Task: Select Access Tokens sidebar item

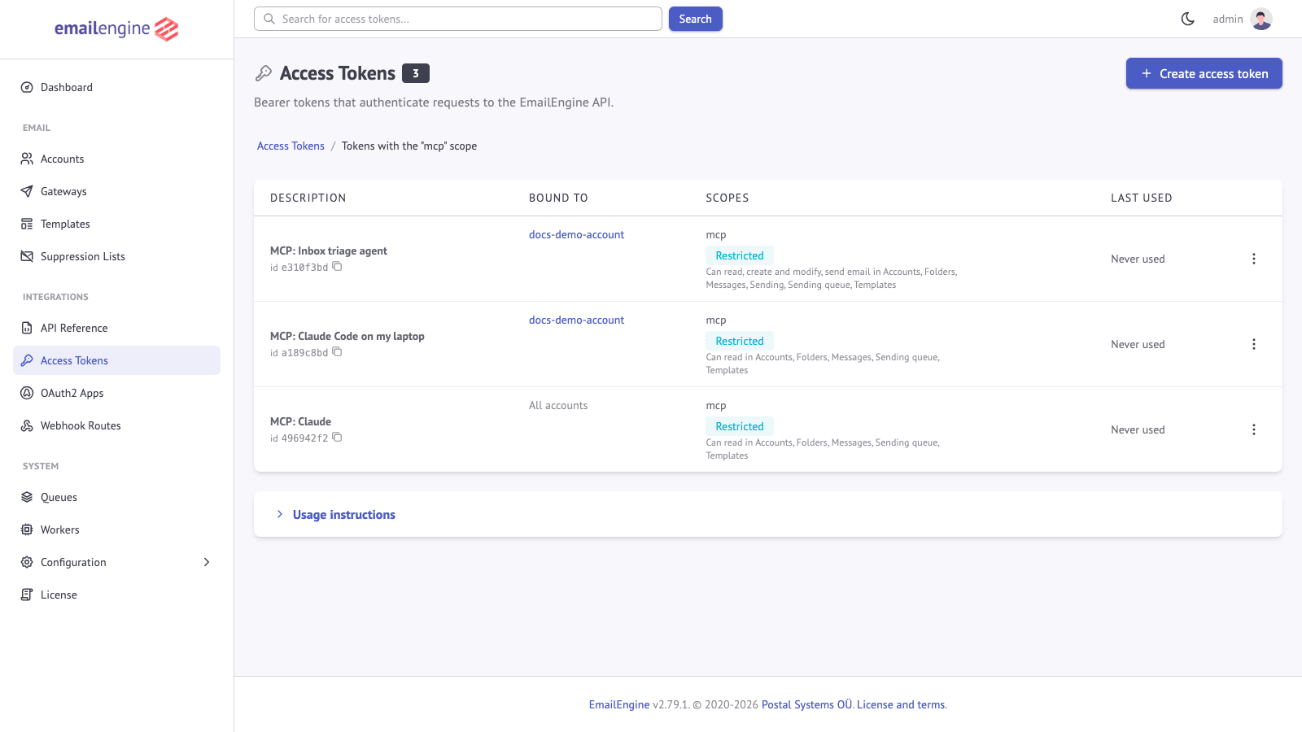Action: (x=116, y=360)
